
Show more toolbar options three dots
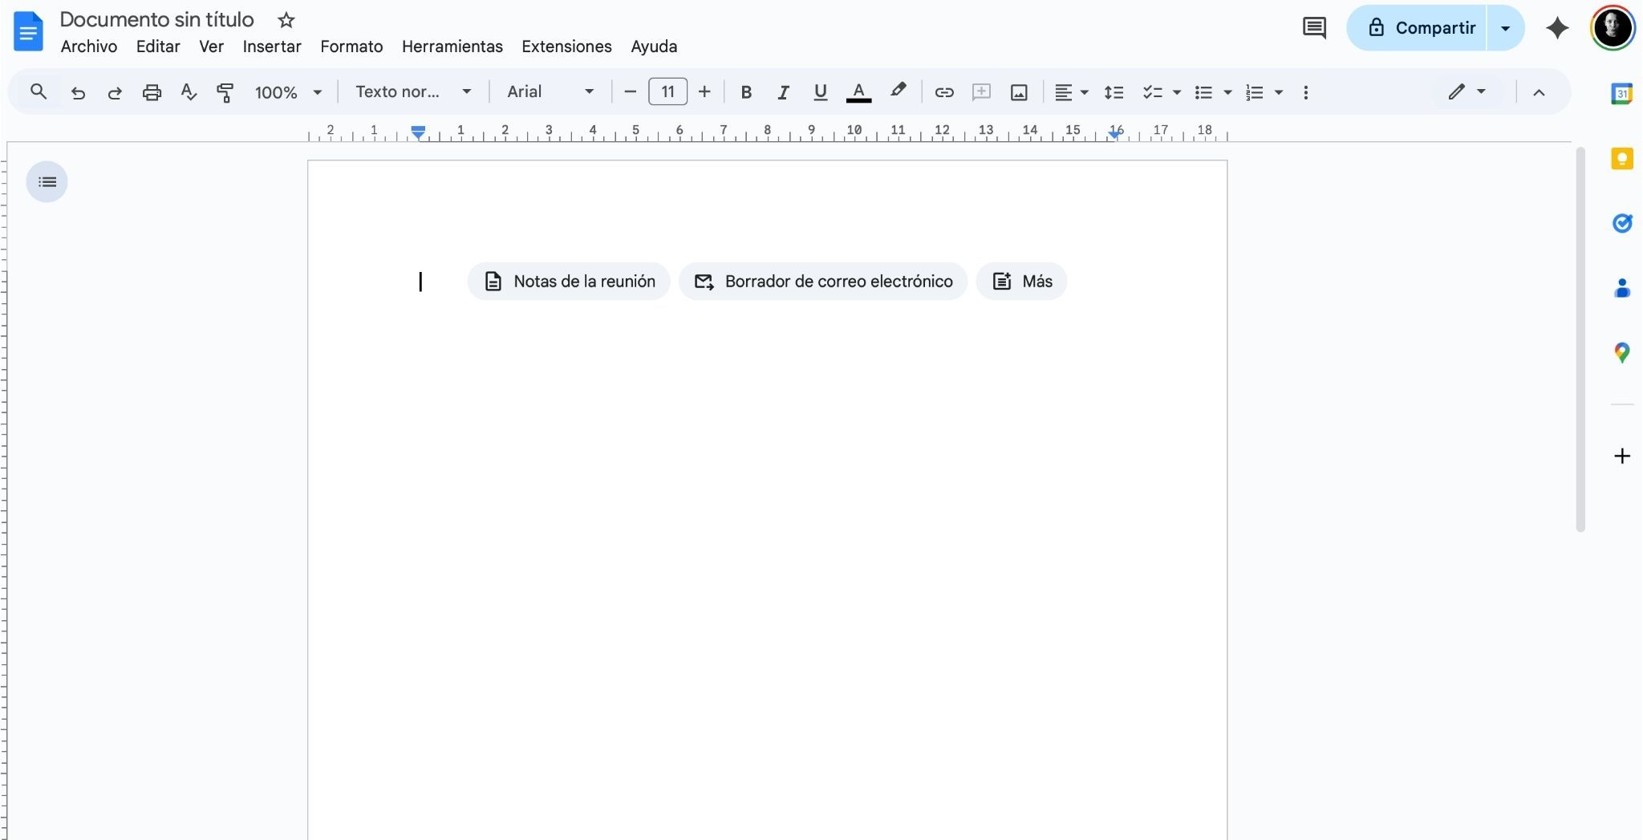pyautogui.click(x=1306, y=92)
